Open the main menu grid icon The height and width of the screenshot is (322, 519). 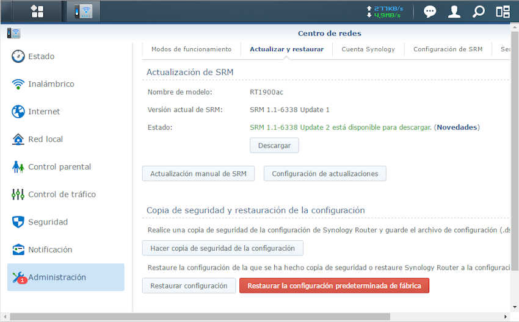pyautogui.click(x=37, y=12)
